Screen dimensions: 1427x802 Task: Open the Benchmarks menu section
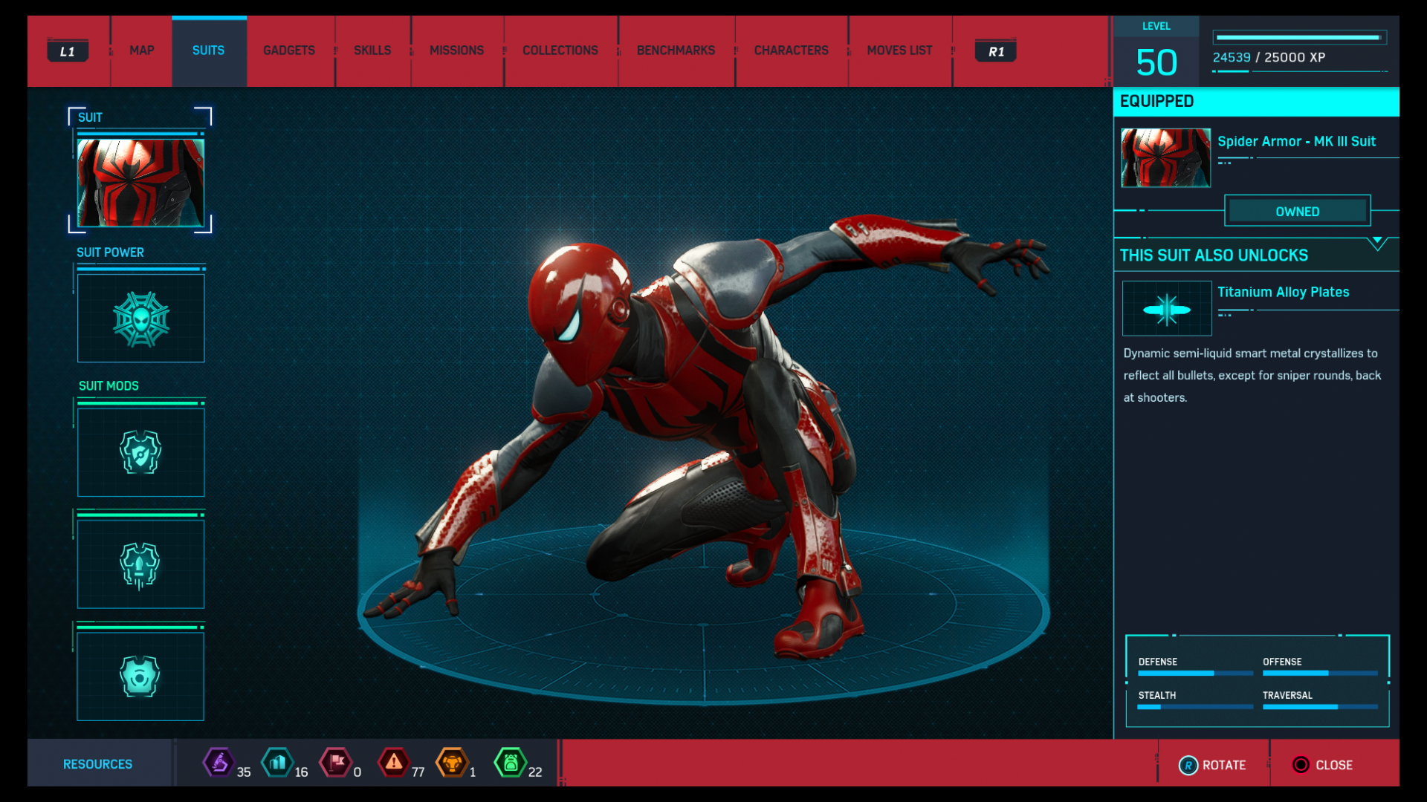pos(676,50)
